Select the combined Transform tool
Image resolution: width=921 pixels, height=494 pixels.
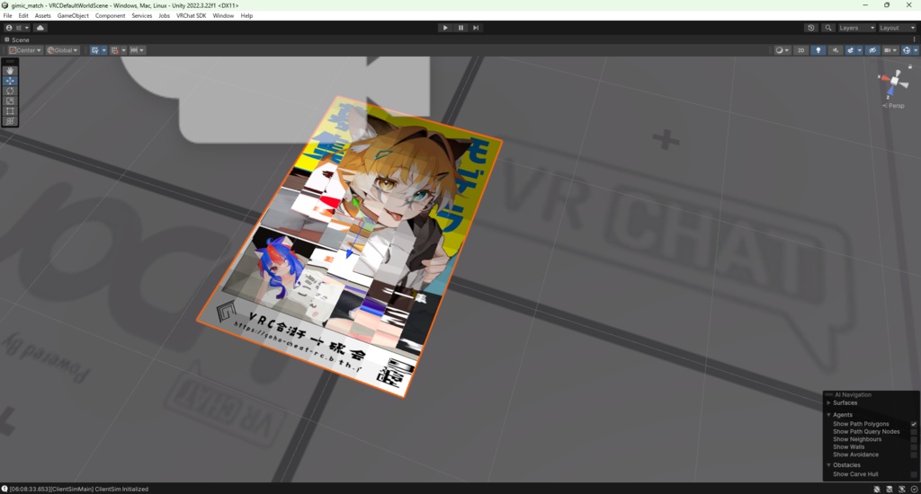point(10,121)
